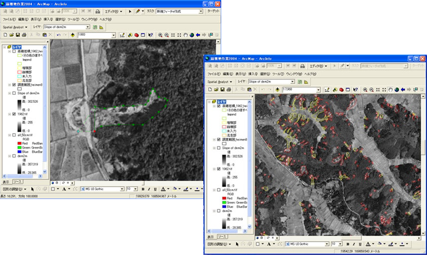Open 図形の調整 menu button in left window
The height and width of the screenshot is (255, 427).
pyautogui.click(x=14, y=189)
